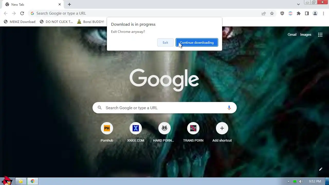Click the Exit button in the dialog

pos(165,43)
